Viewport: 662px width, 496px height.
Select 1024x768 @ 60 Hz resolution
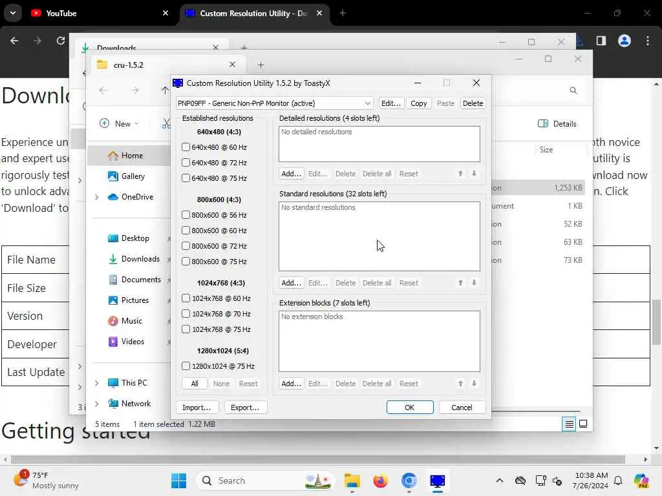click(186, 298)
